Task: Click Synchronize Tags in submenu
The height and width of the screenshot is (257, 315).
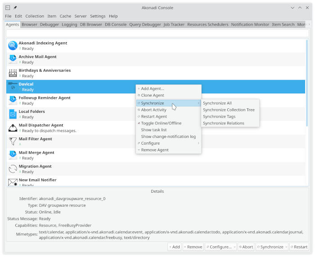Action: tap(230, 116)
